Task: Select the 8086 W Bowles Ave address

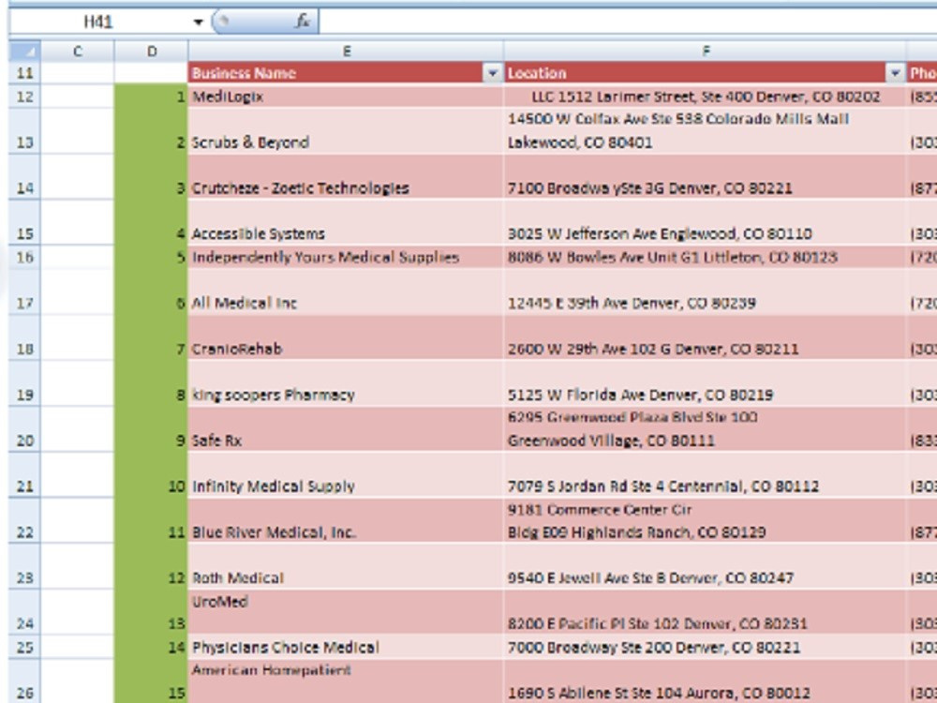Action: 706,257
